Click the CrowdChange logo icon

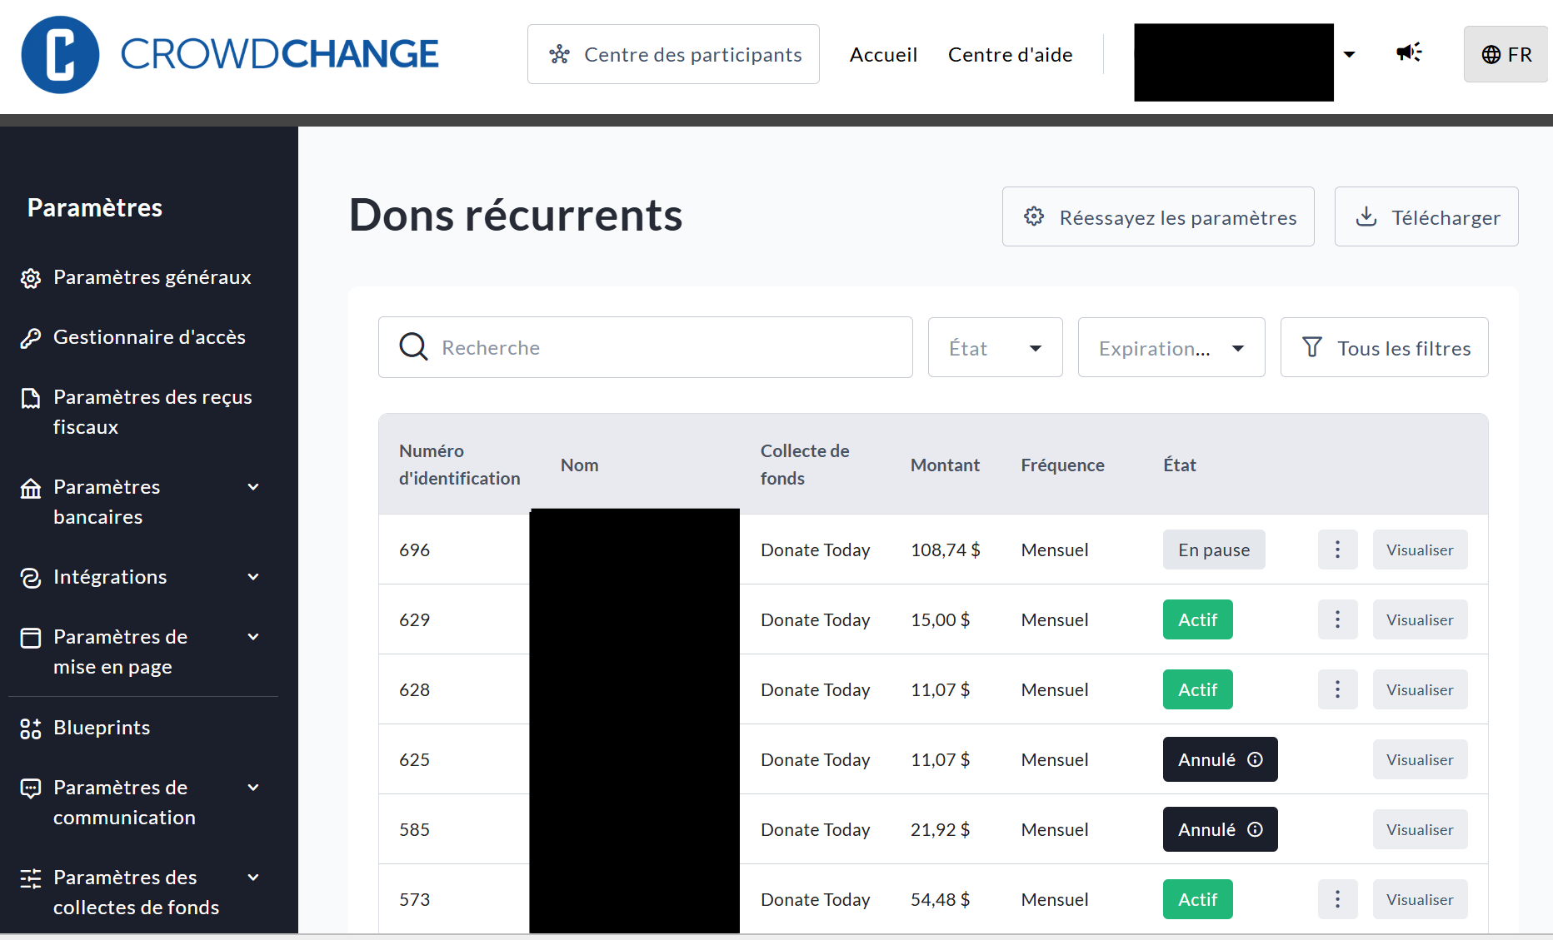pyautogui.click(x=60, y=55)
